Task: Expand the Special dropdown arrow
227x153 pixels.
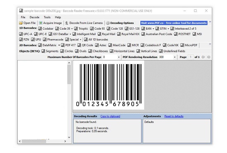Action: (x=80, y=39)
